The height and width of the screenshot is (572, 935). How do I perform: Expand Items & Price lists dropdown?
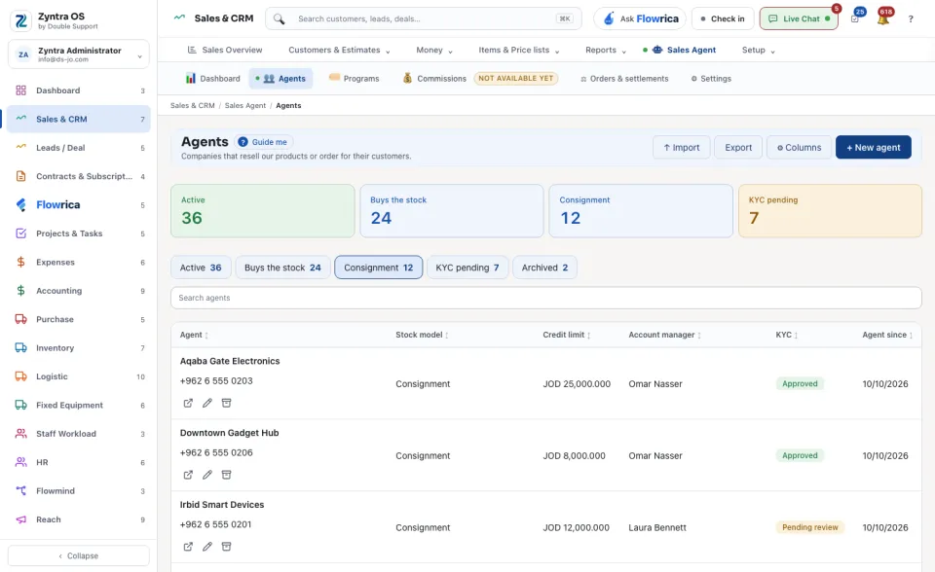coord(519,50)
